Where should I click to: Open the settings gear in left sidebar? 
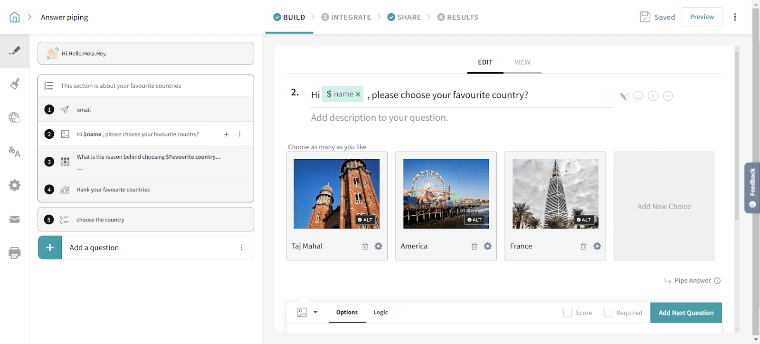pyautogui.click(x=15, y=185)
